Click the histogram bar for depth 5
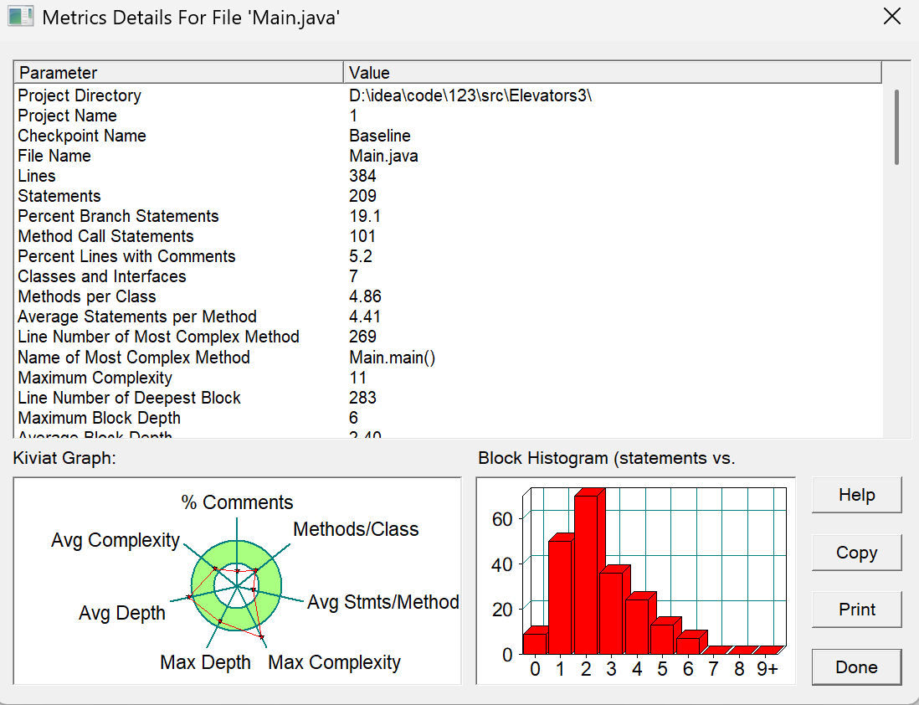The image size is (919, 705). [x=663, y=640]
